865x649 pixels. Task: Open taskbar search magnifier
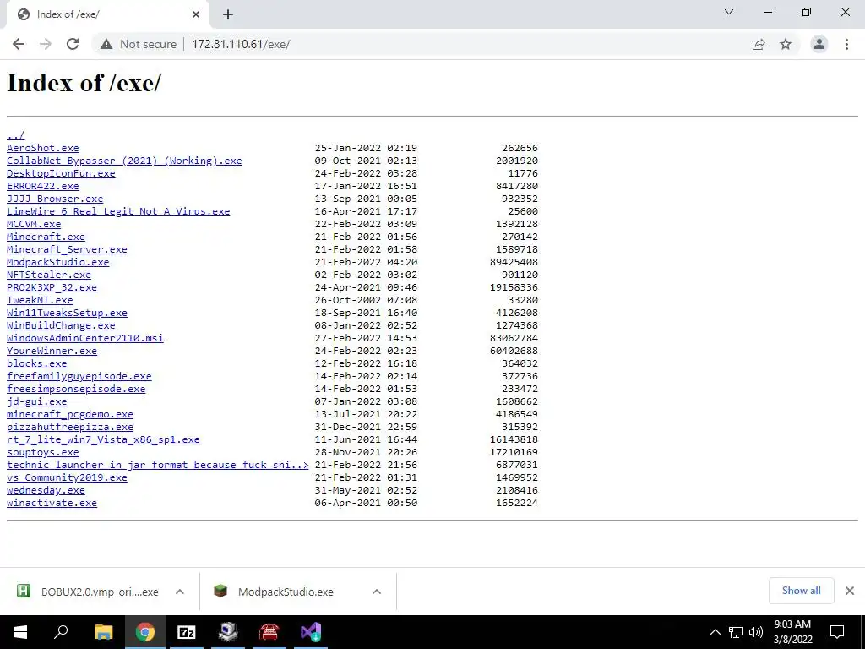point(61,632)
